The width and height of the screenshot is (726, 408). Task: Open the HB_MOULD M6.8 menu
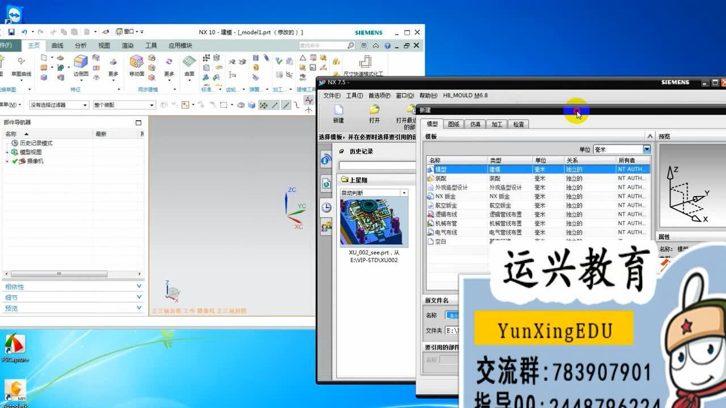pos(465,95)
